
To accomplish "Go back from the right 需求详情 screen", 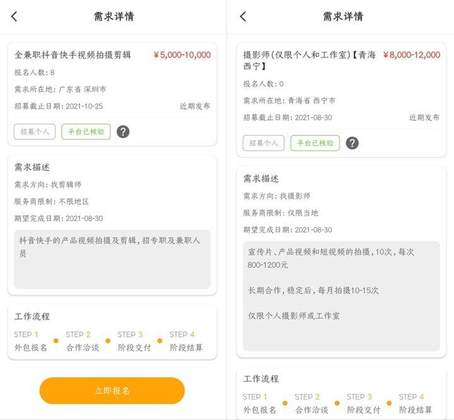I will point(243,16).
